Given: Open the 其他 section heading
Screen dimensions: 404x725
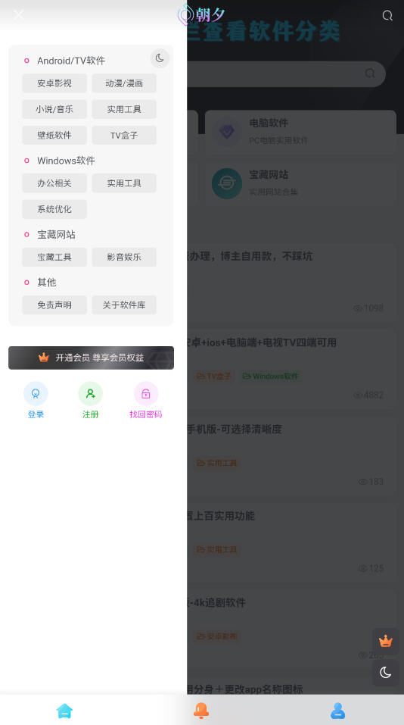Looking at the screenshot, I should click(47, 282).
